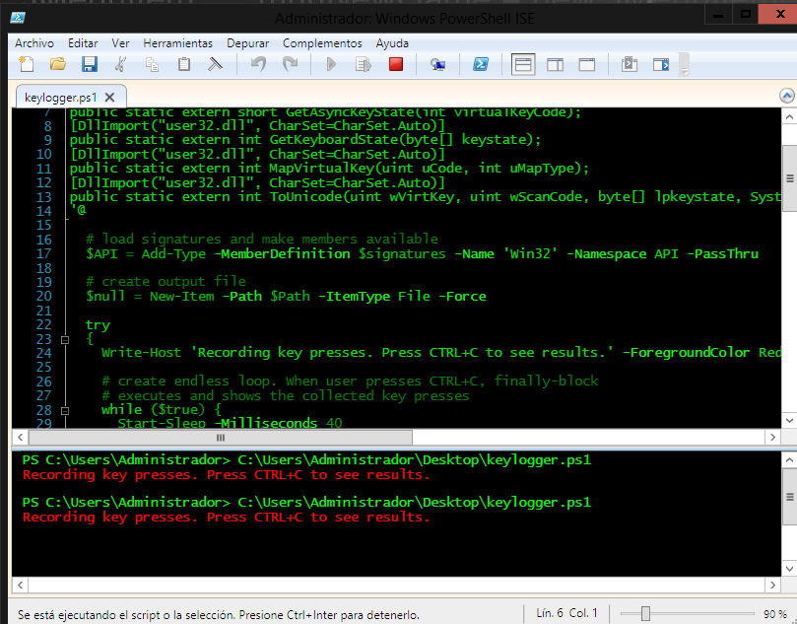The image size is (797, 624).
Task: Redo the edit with the redo arrow
Action: (291, 65)
